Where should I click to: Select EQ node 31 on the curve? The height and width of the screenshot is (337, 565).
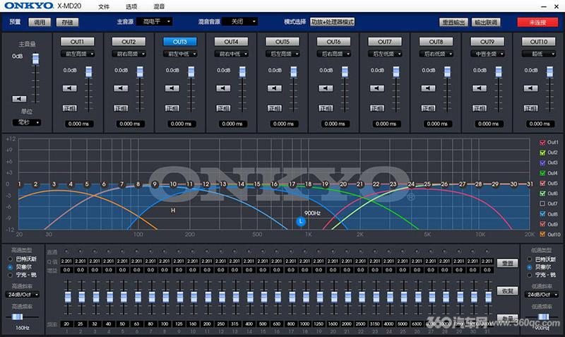point(530,184)
